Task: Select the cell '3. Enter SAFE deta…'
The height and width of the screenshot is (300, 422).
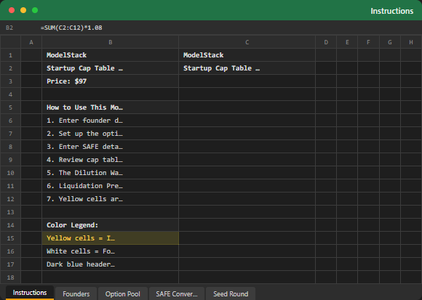Action: point(111,147)
